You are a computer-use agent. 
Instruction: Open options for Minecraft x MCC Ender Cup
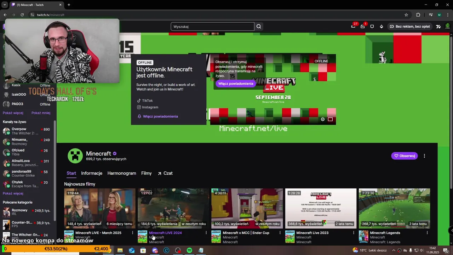coord(280,233)
